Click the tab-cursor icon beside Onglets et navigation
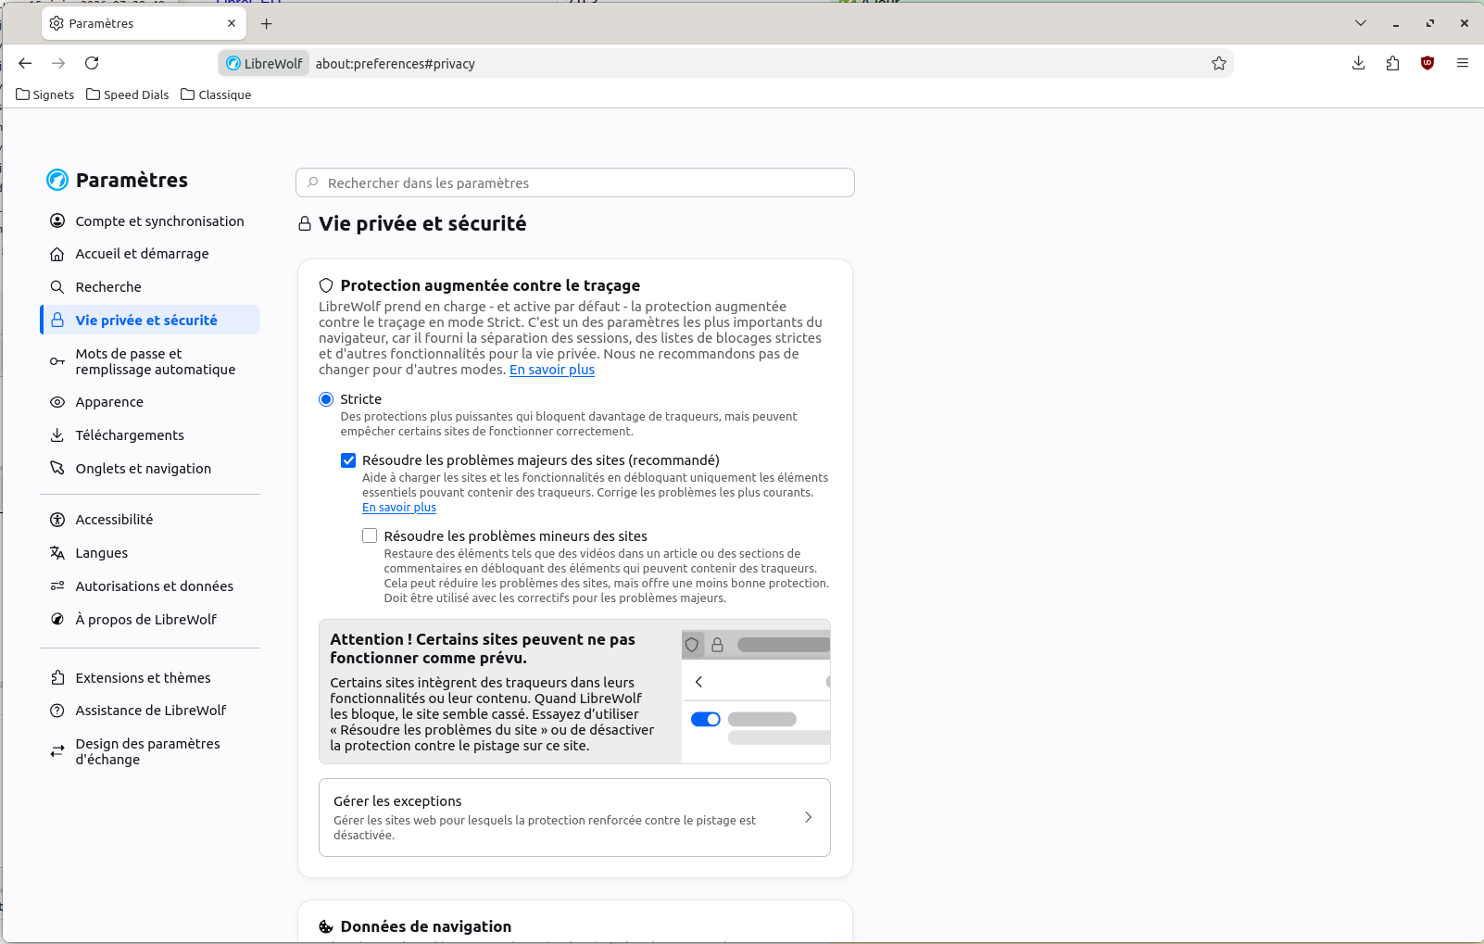 [x=57, y=469]
